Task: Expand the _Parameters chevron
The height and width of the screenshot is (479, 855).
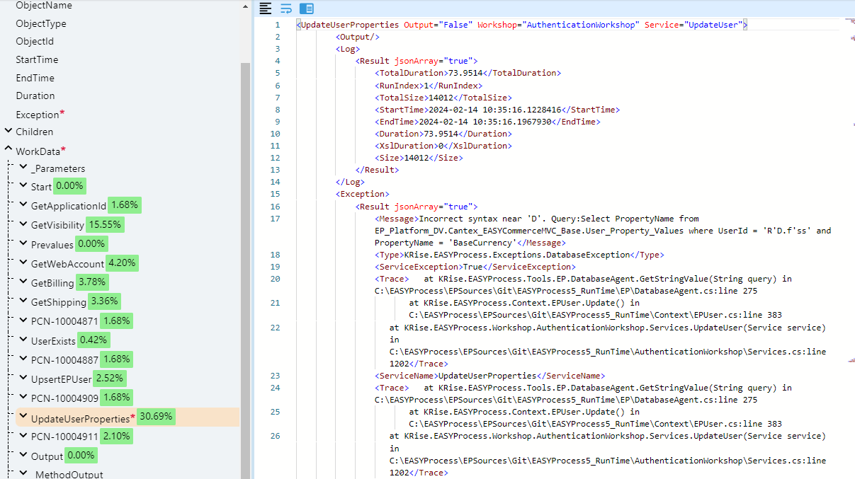Action: (x=23, y=168)
